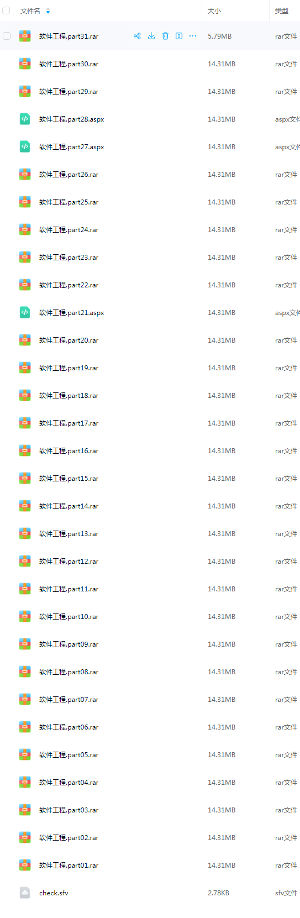Open the check.sfv file name

click(54, 893)
